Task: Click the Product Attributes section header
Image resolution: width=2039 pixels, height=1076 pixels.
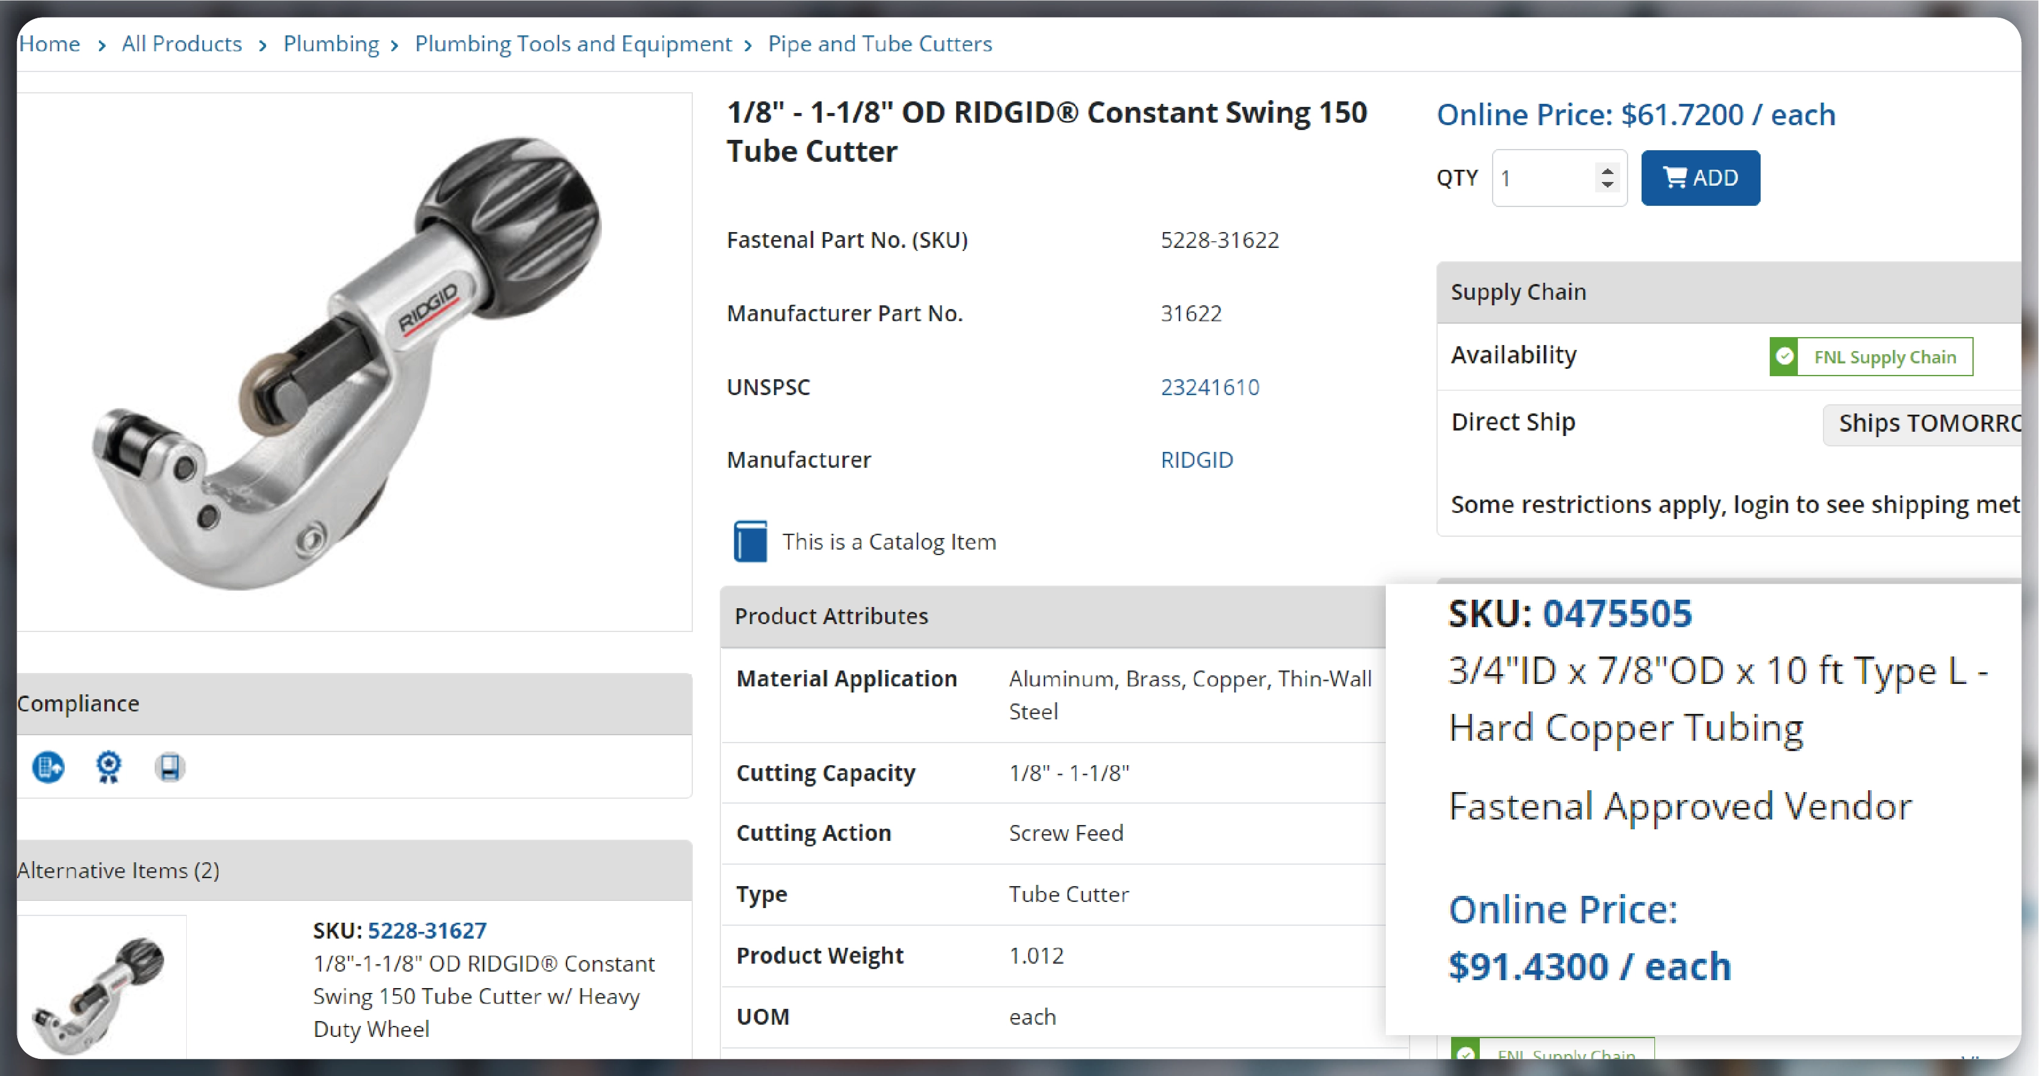Action: [1052, 617]
